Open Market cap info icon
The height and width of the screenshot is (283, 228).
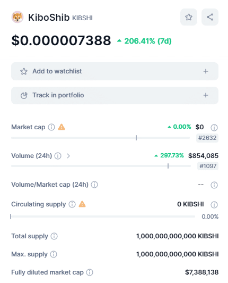coord(51,127)
